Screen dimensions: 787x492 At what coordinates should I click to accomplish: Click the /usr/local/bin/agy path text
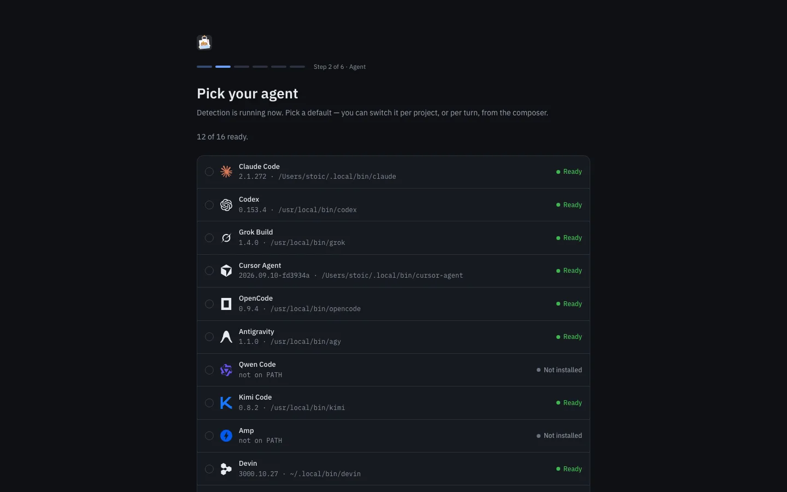(306, 342)
